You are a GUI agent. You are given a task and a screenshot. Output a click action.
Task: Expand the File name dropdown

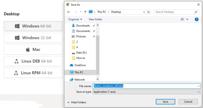pyautogui.click(x=199, y=86)
